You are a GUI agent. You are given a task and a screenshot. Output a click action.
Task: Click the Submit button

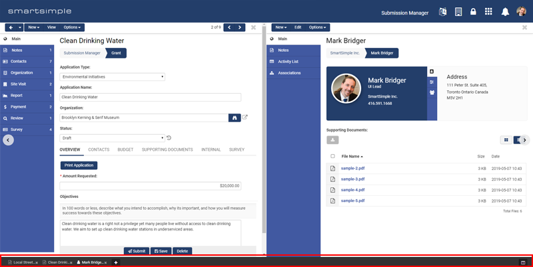137,251
